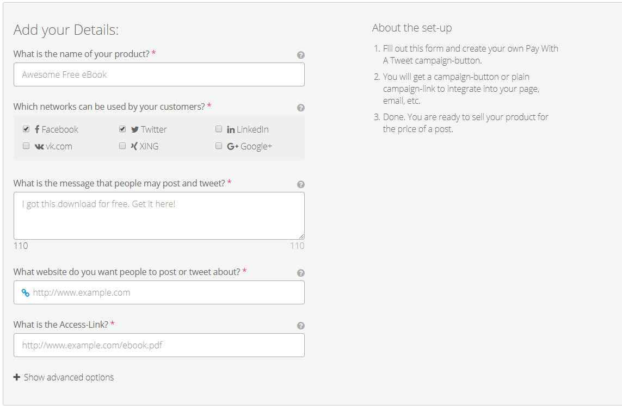Click help icon beside message question
This screenshot has width=622, height=406.
[x=301, y=184]
